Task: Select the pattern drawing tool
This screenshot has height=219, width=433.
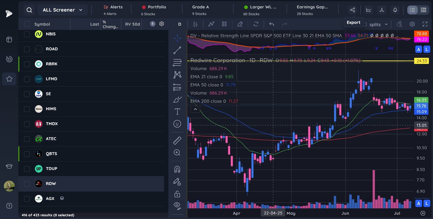Action: (177, 74)
